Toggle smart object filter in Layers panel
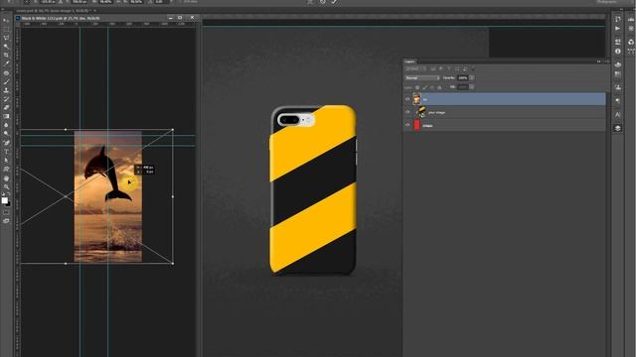Screen dimensions: 636x357 click(x=465, y=69)
